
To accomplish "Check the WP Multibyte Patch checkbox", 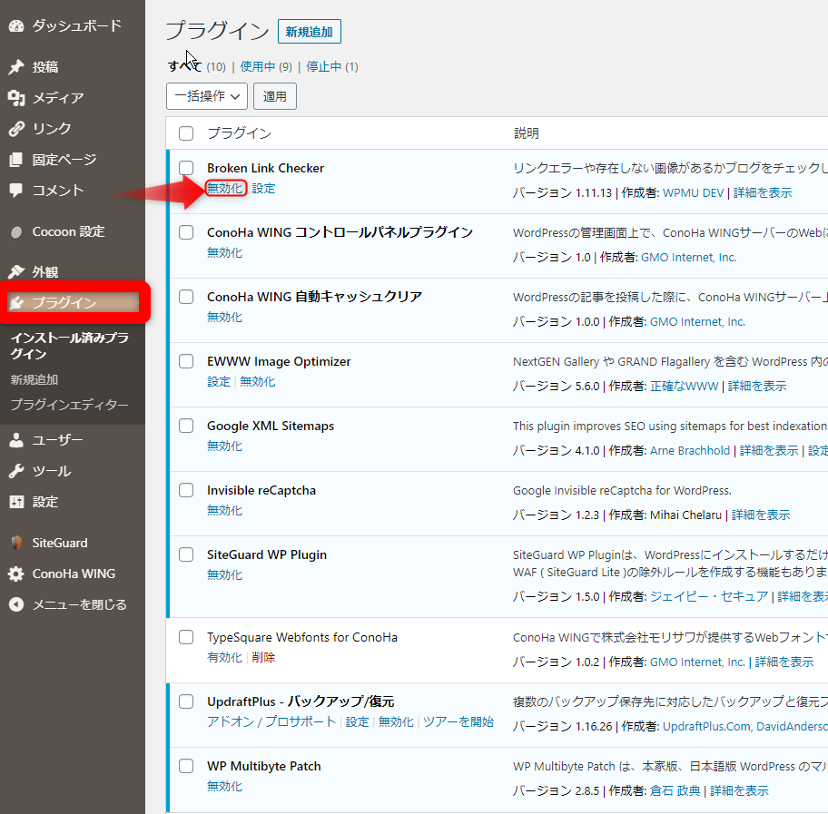I will pyautogui.click(x=186, y=766).
